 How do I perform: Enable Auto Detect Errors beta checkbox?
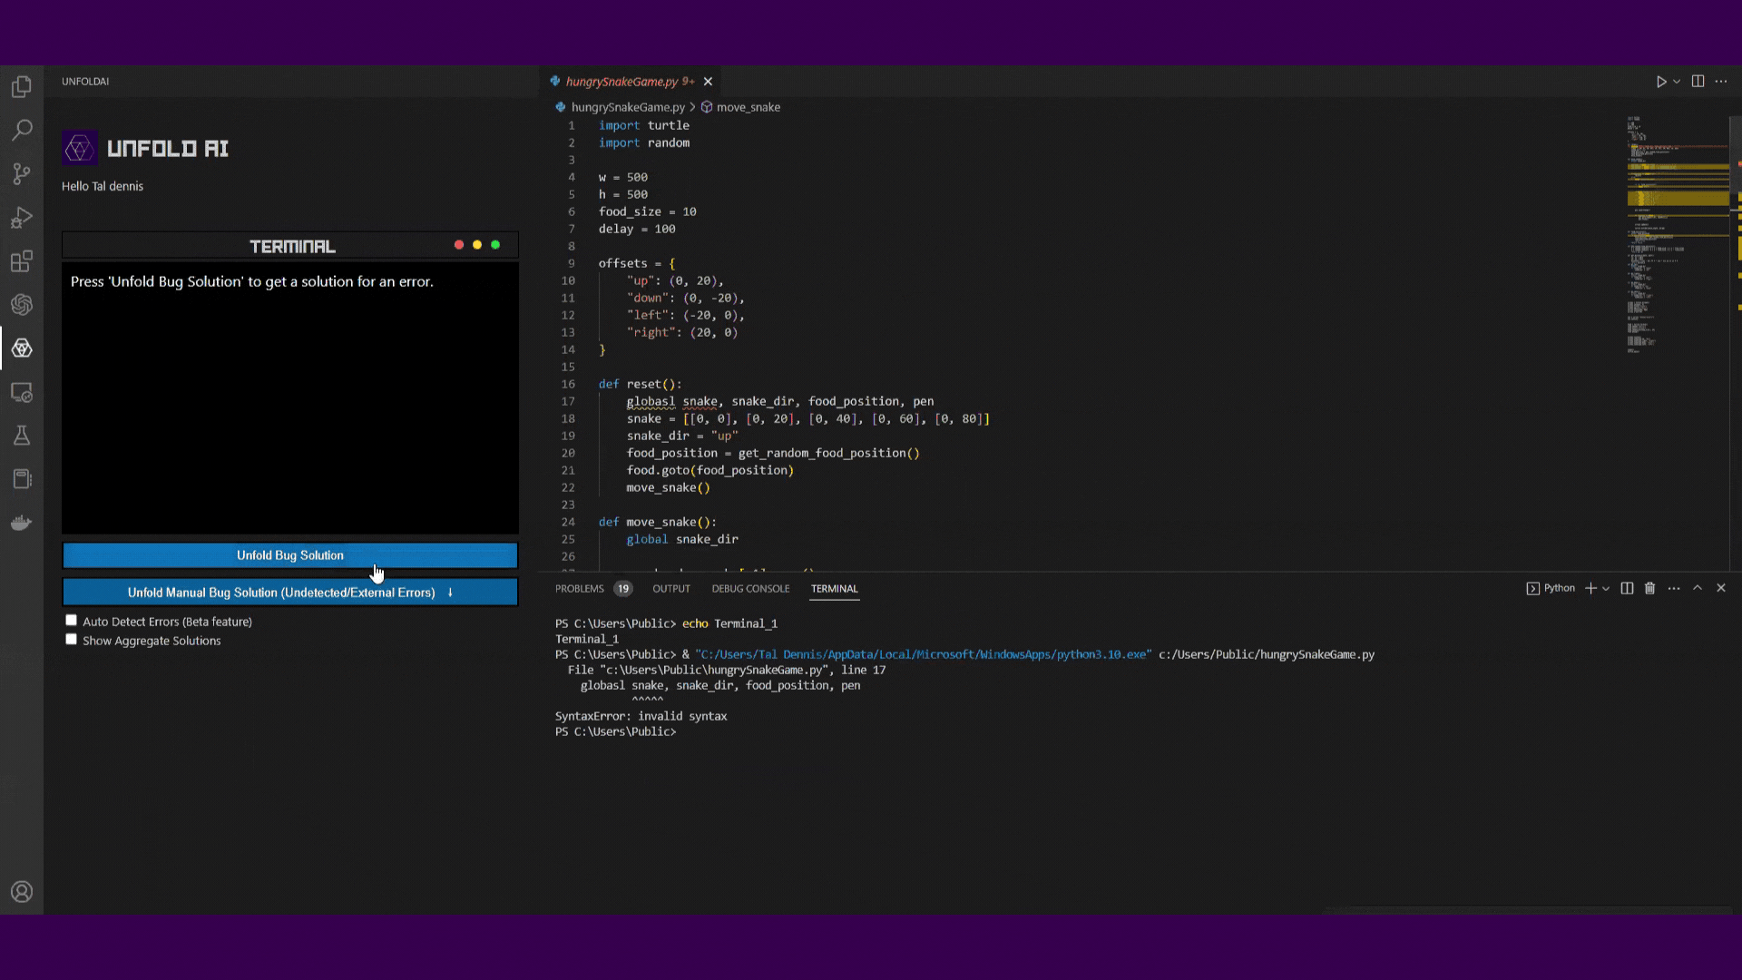[x=71, y=621]
